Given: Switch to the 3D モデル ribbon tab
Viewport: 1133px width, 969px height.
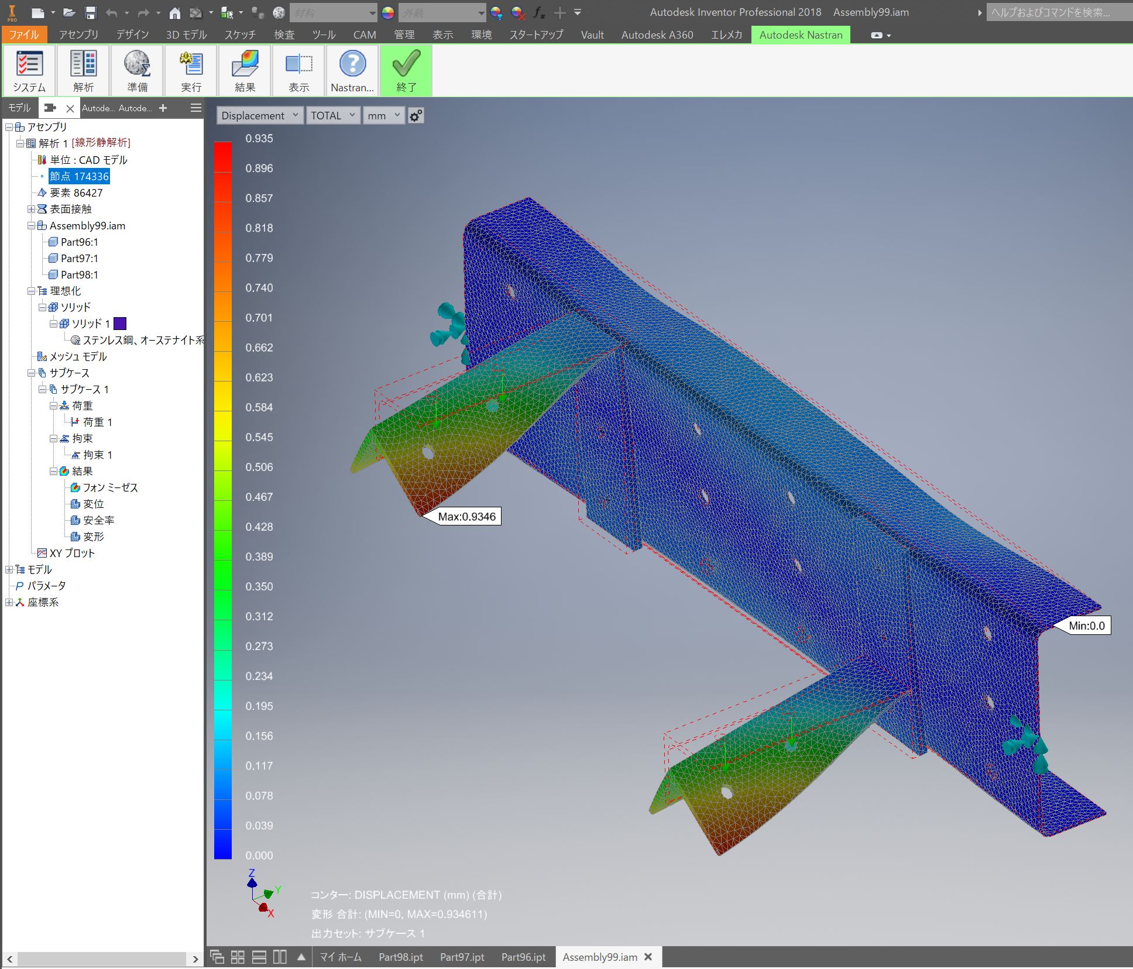Looking at the screenshot, I should 186,35.
